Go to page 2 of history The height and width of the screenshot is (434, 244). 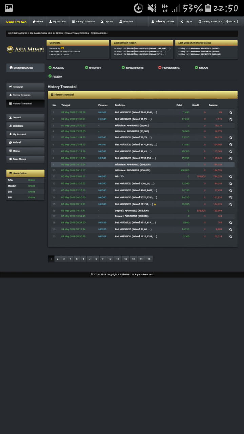[x=58, y=259]
